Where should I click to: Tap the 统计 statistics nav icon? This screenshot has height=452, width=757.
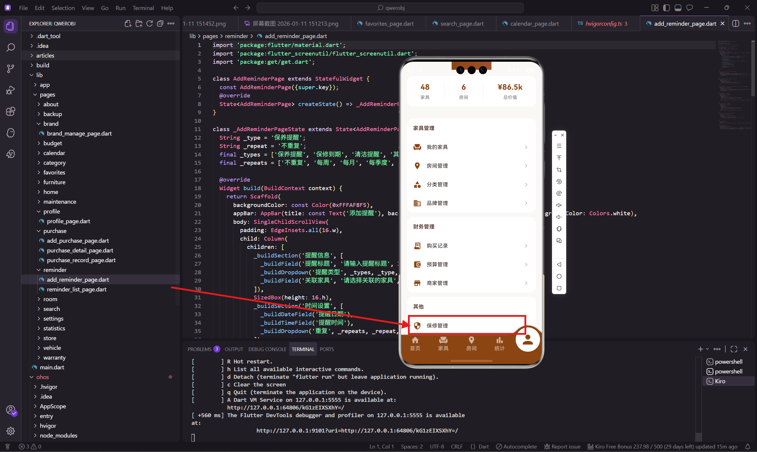click(499, 344)
